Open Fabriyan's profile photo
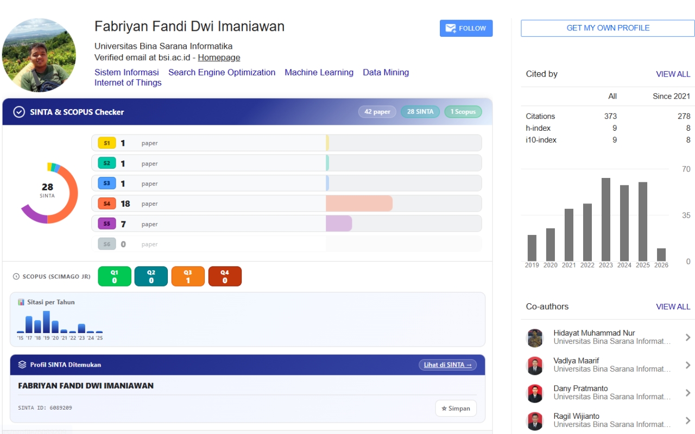 pos(39,55)
